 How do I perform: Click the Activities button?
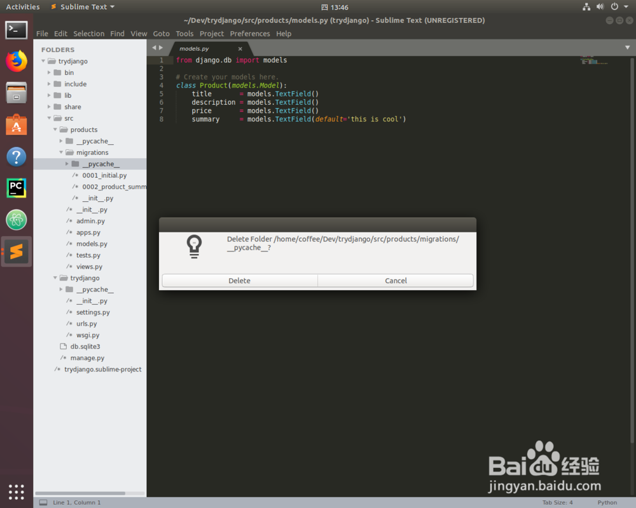coord(23,7)
